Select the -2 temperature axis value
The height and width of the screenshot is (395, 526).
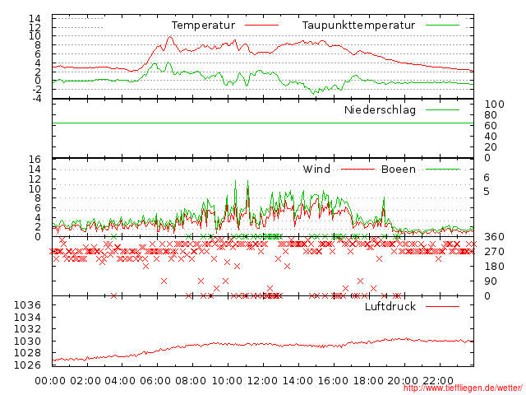pos(37,90)
